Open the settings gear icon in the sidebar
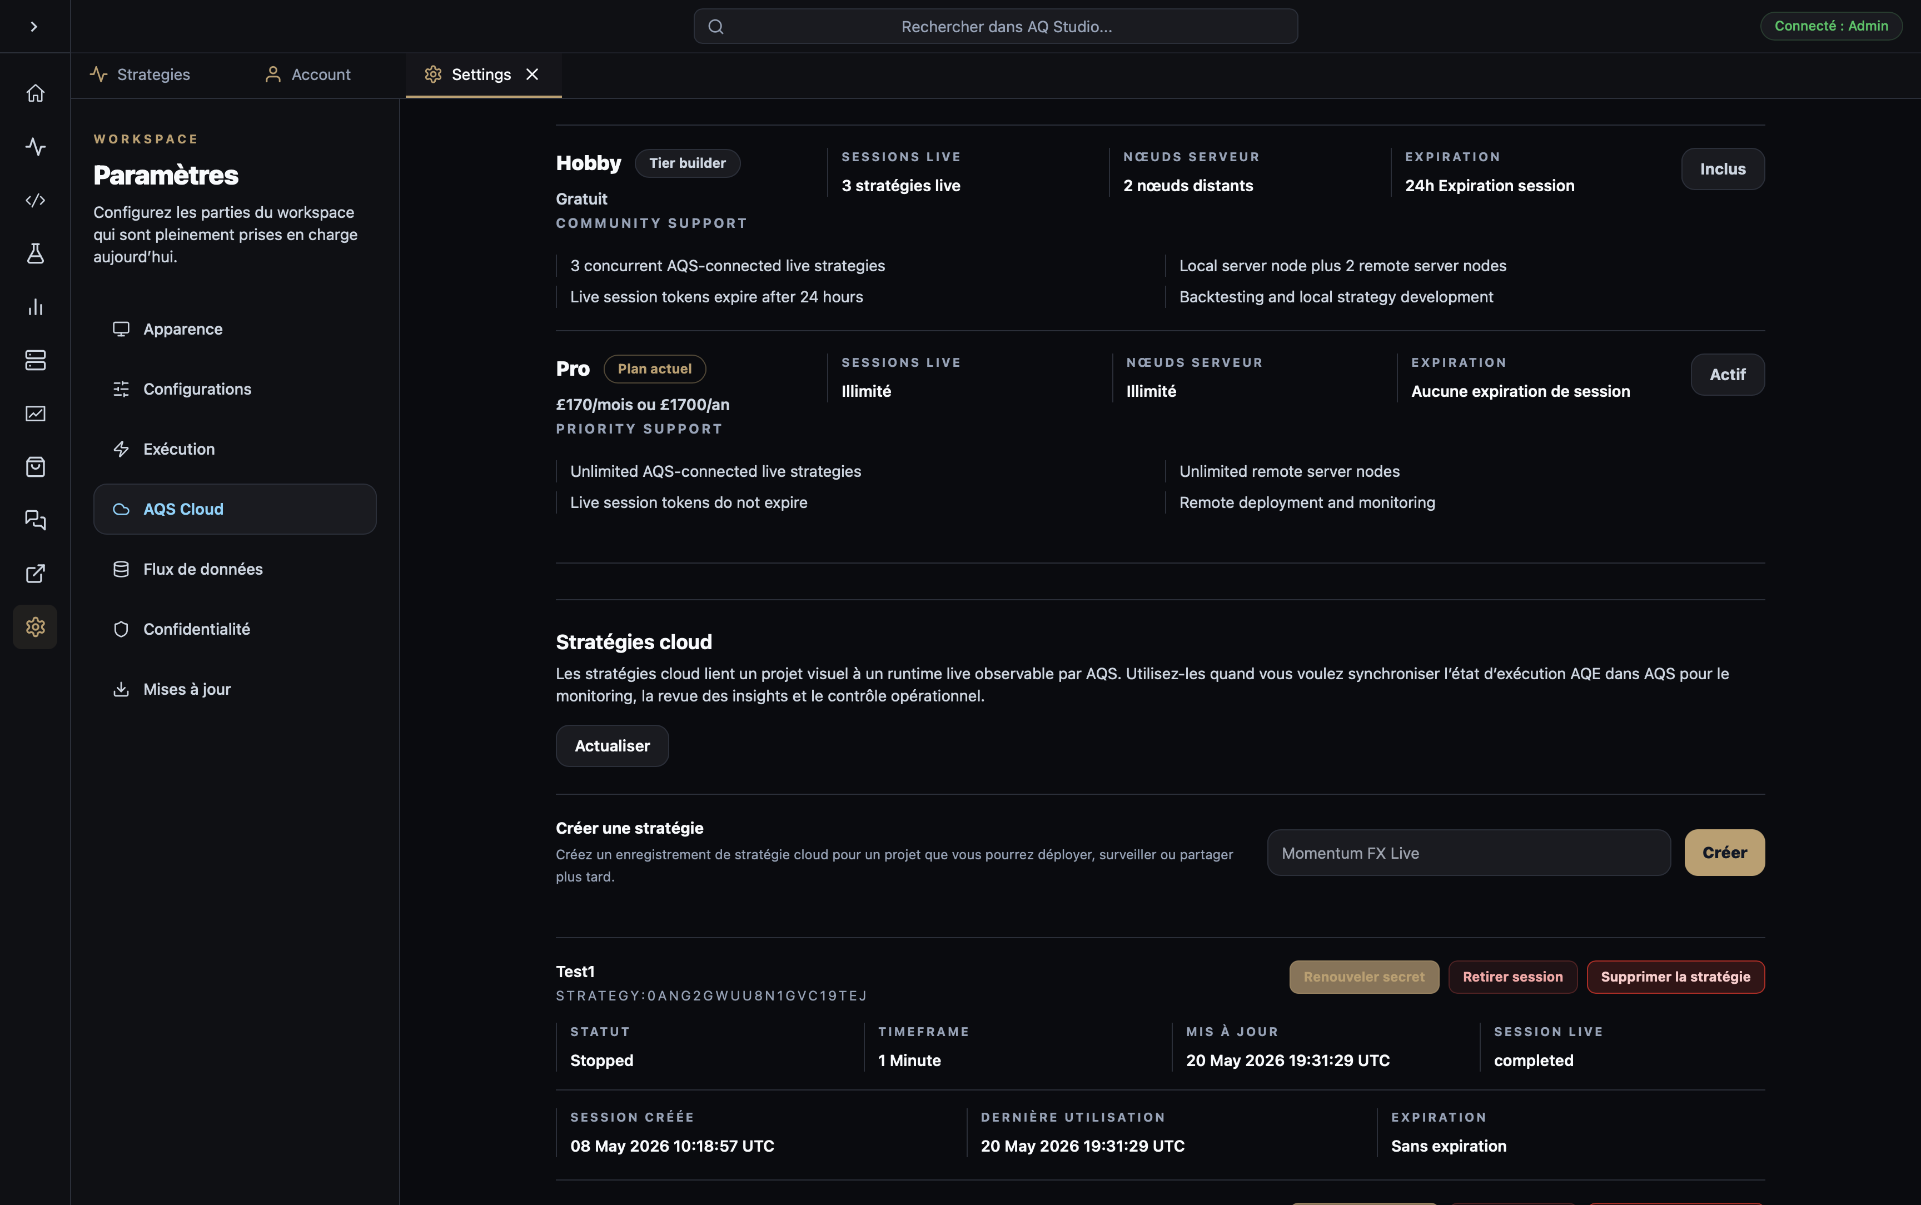The width and height of the screenshot is (1921, 1205). click(x=35, y=627)
